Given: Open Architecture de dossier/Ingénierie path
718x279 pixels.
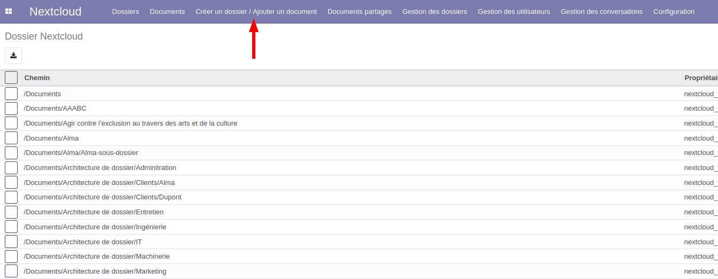Looking at the screenshot, I should (95, 227).
